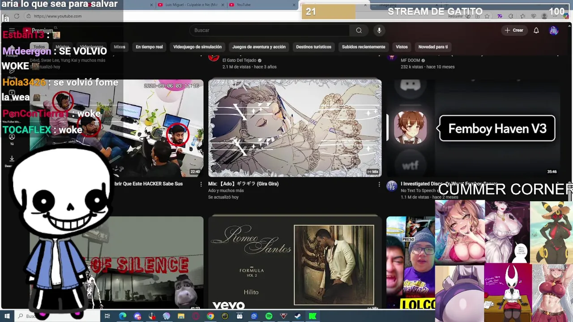
Task: Select the En tiempo real chip
Action: pyautogui.click(x=149, y=47)
